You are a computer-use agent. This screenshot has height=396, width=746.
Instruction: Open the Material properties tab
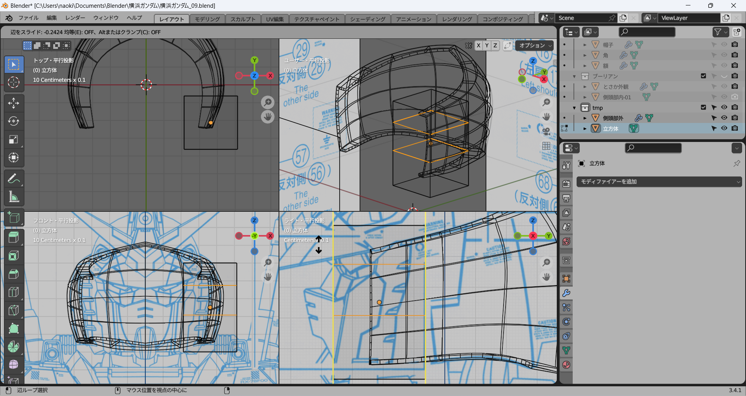[566, 365]
